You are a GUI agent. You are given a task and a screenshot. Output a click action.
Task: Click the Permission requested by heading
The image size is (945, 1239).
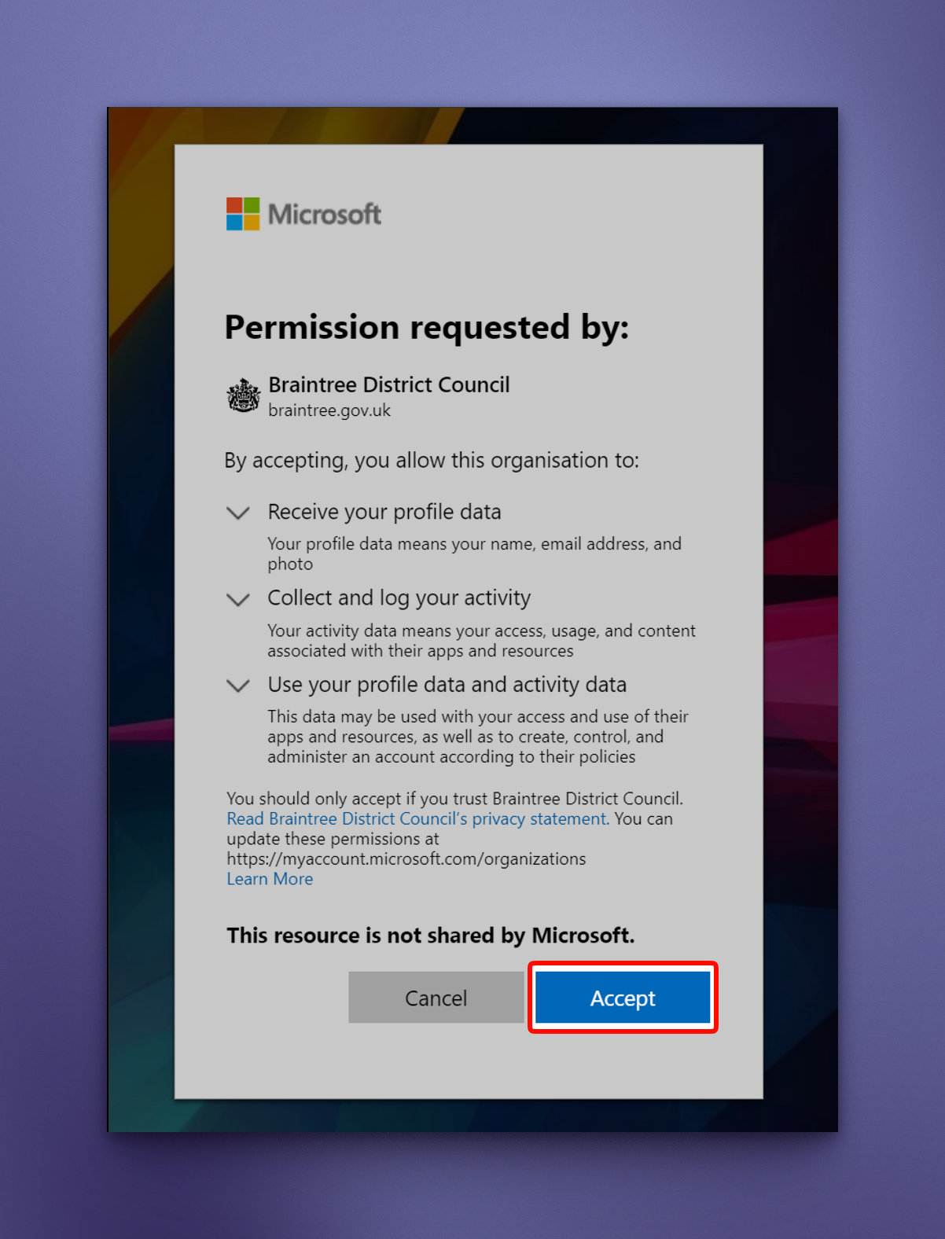click(x=427, y=327)
